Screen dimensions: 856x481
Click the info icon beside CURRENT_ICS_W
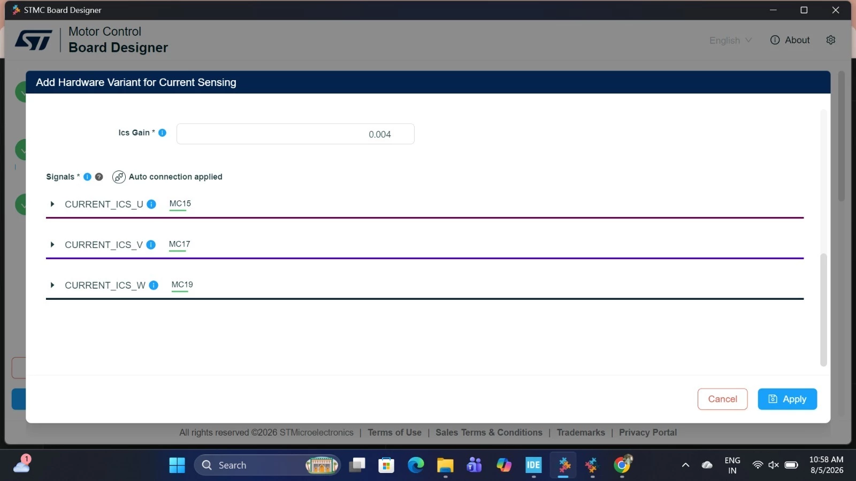coord(154,285)
